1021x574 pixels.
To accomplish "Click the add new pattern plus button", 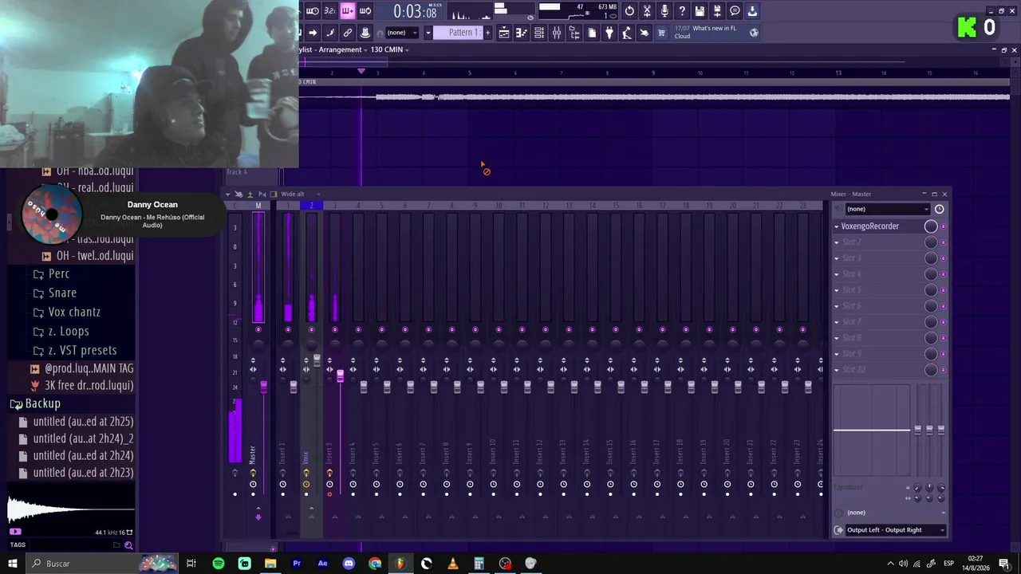I will (x=488, y=33).
